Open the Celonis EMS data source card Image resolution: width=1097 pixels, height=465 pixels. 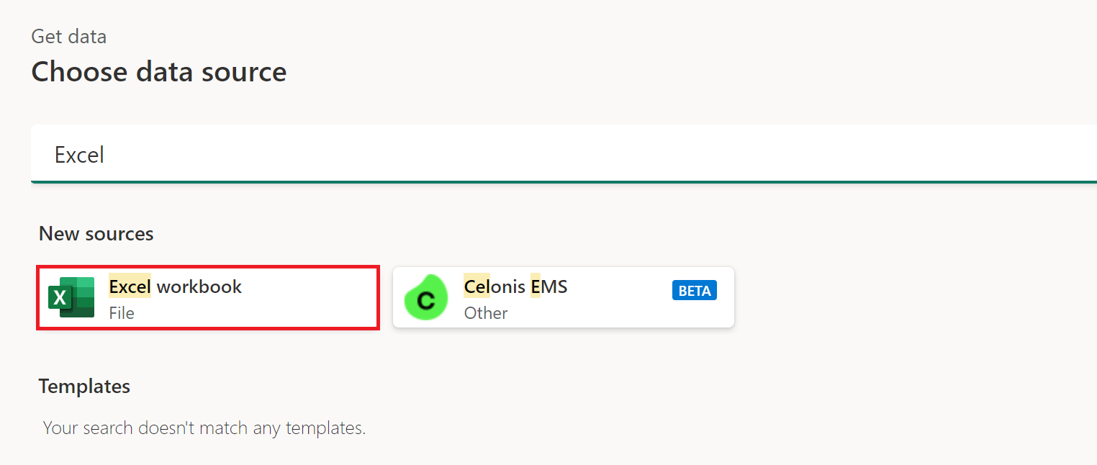click(x=563, y=297)
